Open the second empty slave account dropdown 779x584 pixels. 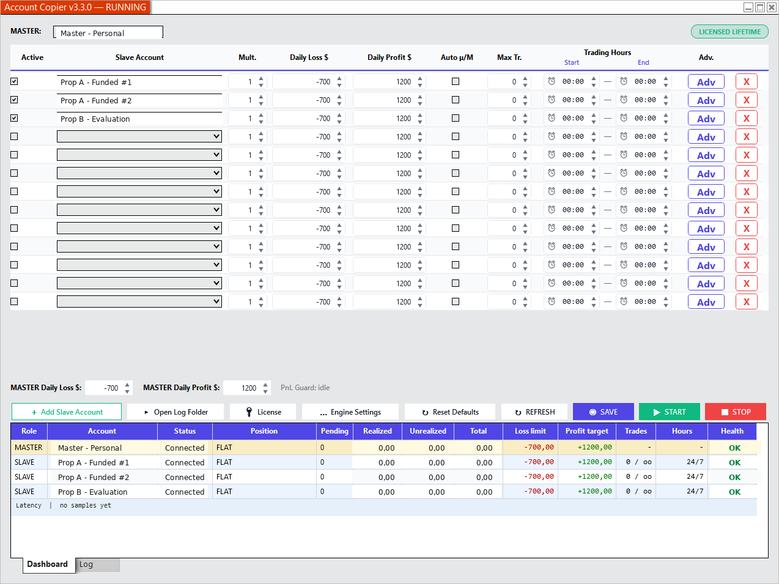pyautogui.click(x=139, y=155)
